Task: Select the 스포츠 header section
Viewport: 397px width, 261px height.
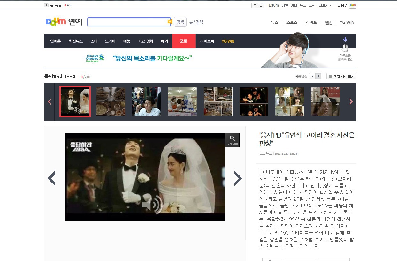Action: pyautogui.click(x=292, y=22)
